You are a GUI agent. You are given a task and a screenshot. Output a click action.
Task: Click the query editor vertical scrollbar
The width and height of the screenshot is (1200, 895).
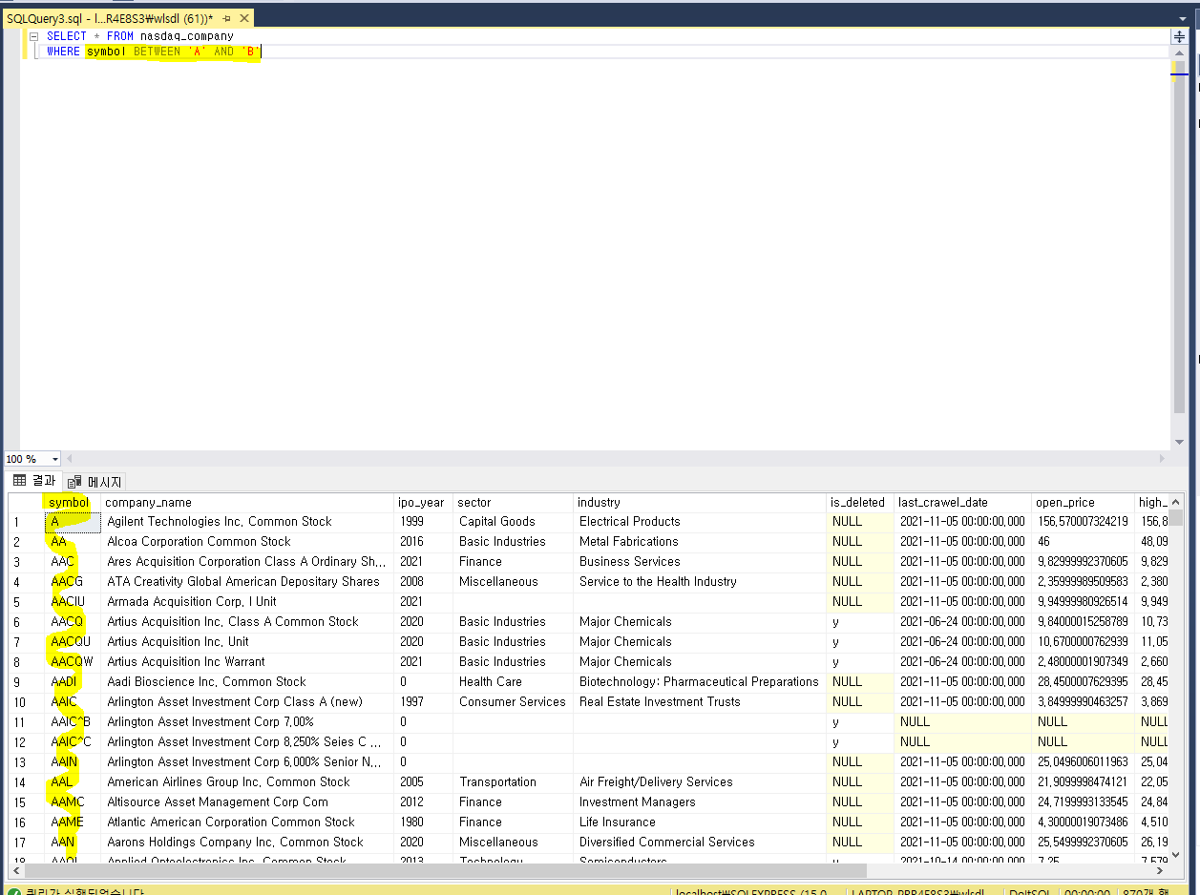point(1179,239)
